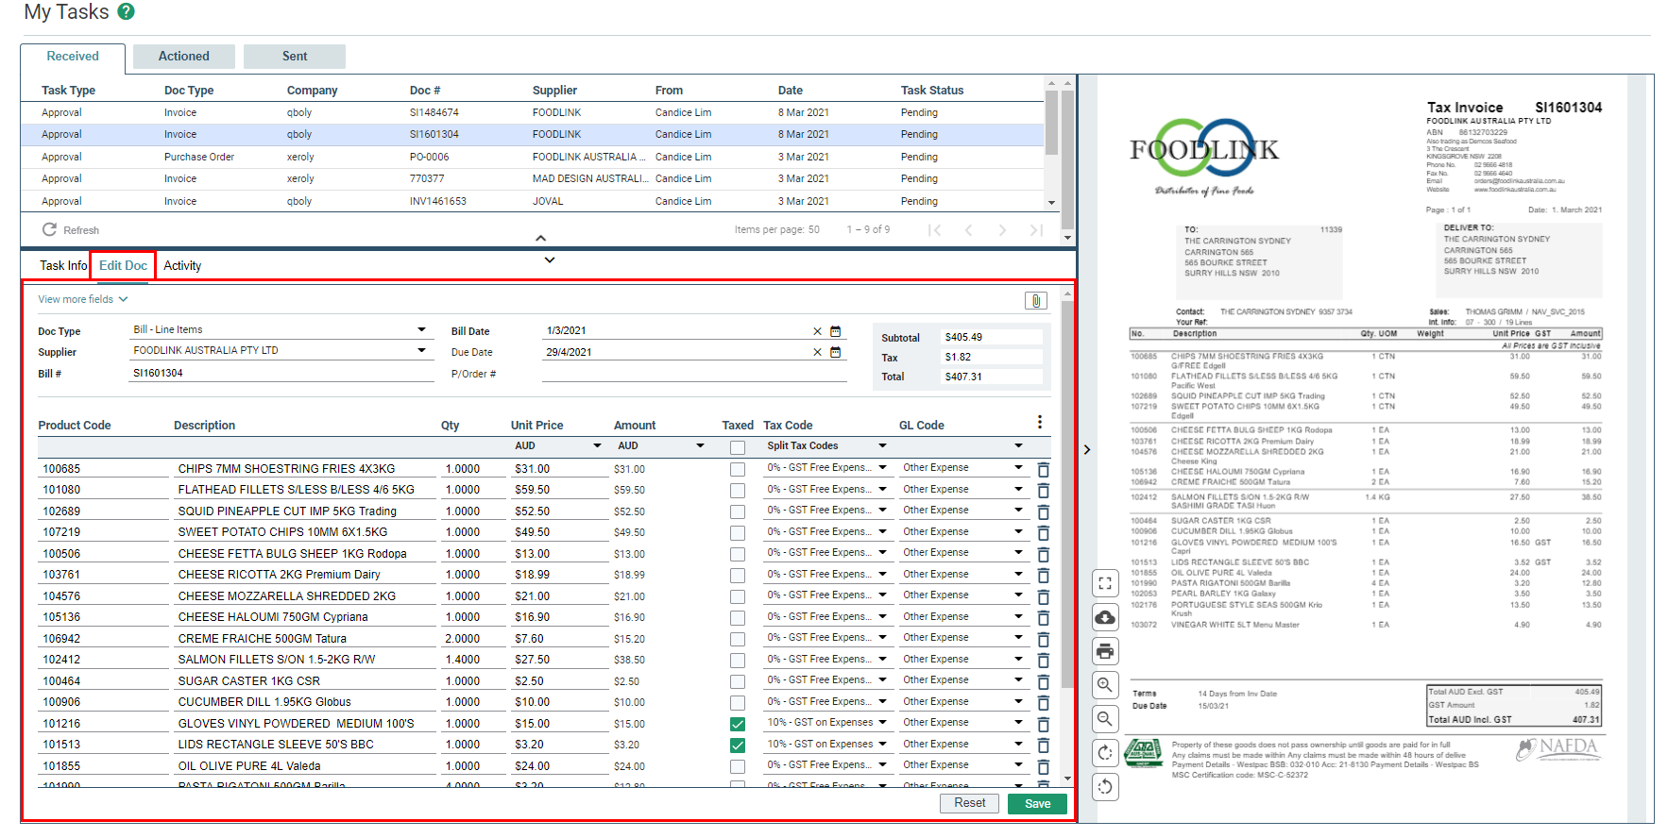
Task: Download the invoice with the cloud icon
Action: pos(1105,618)
